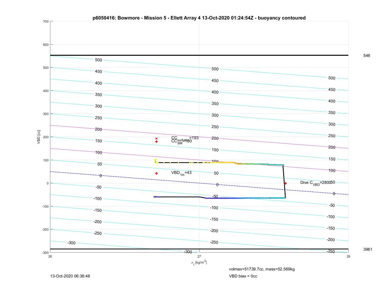This screenshot has width=385, height=284.
Task: Click the 'CC surf min =193' annotation
Action: pyautogui.click(x=185, y=138)
